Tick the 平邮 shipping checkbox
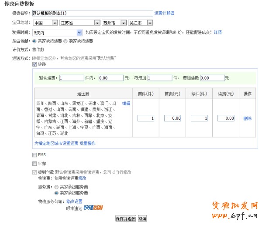Screen dimensions: 262x225 [35, 164]
